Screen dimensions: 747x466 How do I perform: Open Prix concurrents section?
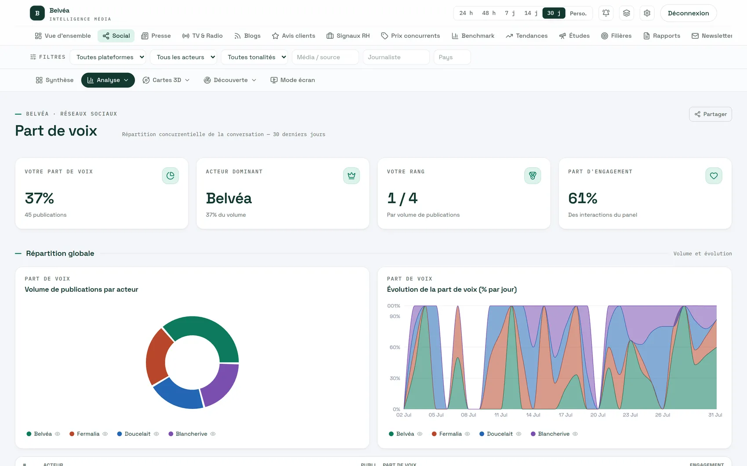click(410, 36)
